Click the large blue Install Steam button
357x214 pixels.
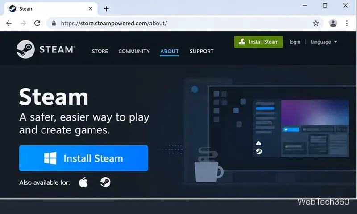83,158
